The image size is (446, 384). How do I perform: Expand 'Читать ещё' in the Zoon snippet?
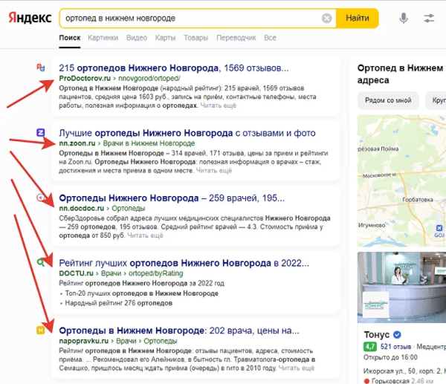coord(216,171)
